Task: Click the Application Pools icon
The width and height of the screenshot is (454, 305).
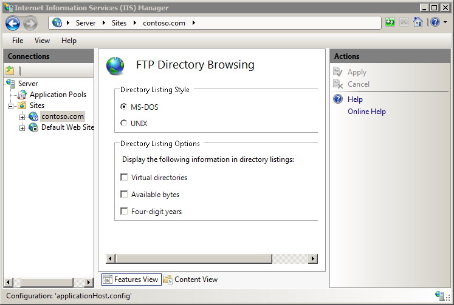Action: coord(22,95)
